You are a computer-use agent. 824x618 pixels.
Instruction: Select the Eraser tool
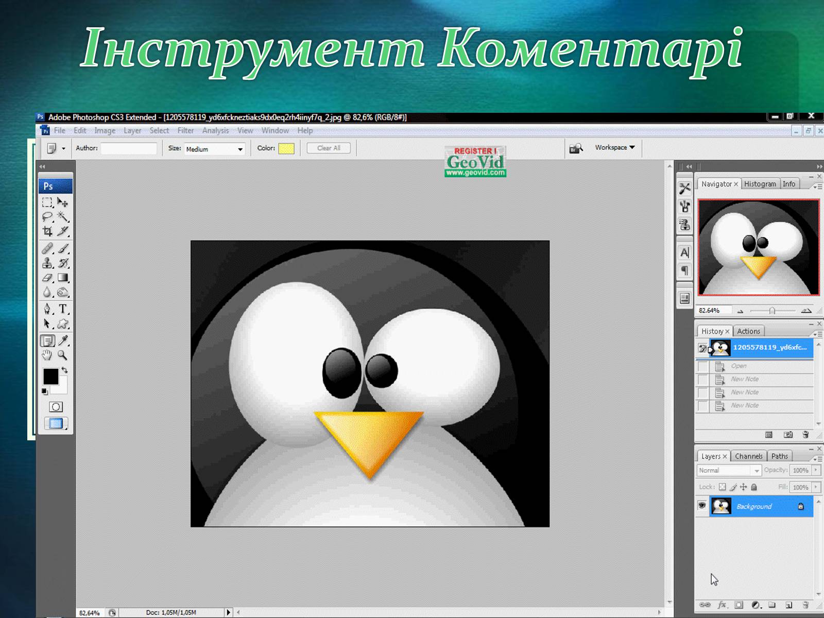47,278
